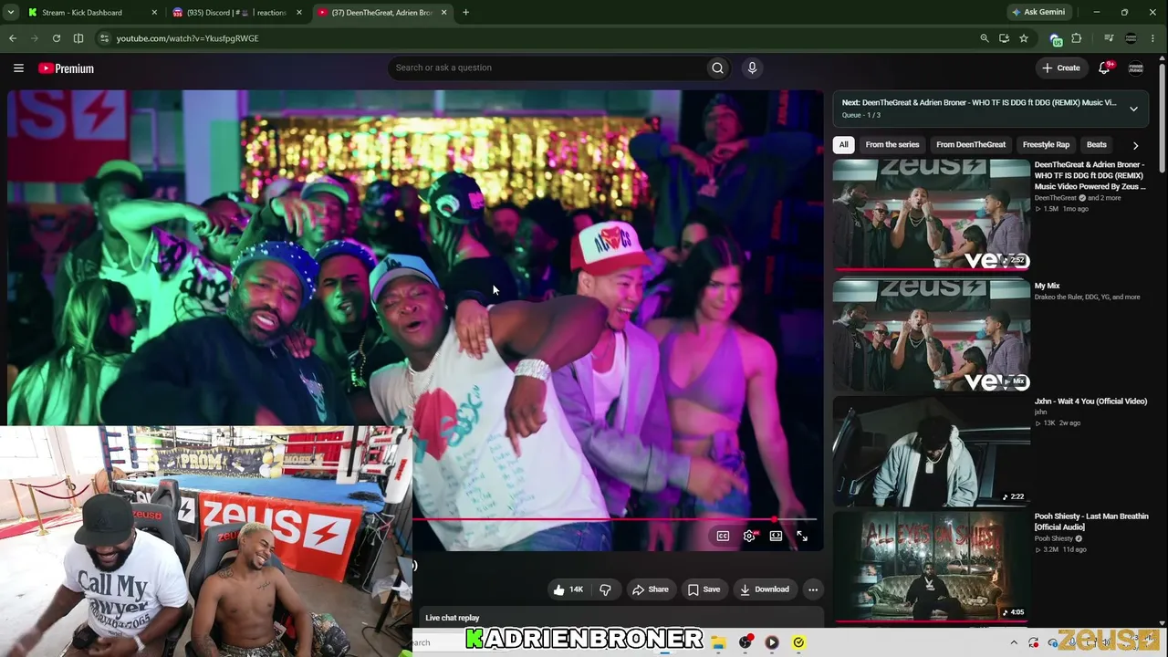The image size is (1168, 657).
Task: Open the YouTube account avatar menu
Action: (x=1136, y=68)
